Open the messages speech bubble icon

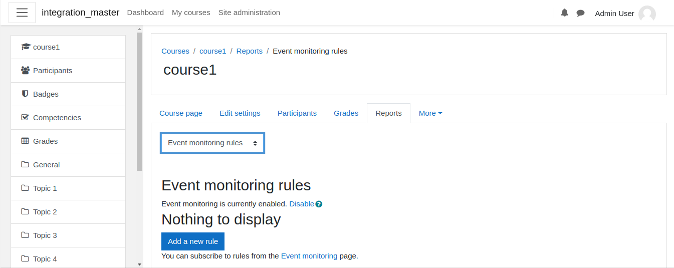pos(581,13)
